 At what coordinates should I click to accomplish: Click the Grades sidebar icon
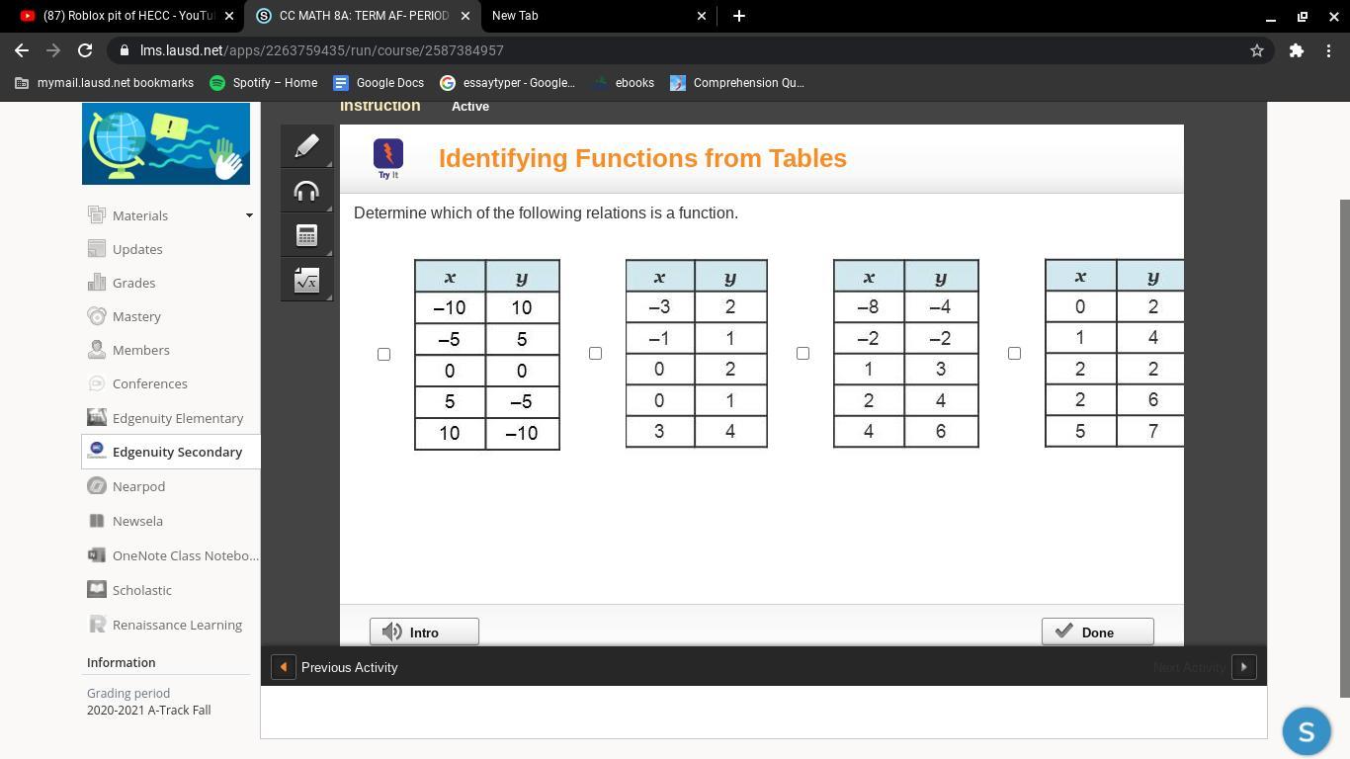click(x=97, y=283)
